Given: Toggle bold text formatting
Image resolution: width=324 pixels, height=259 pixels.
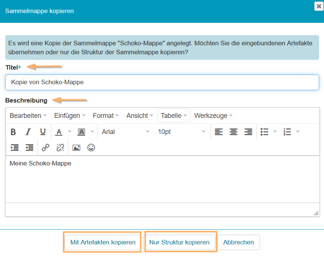Looking at the screenshot, I should (x=13, y=132).
